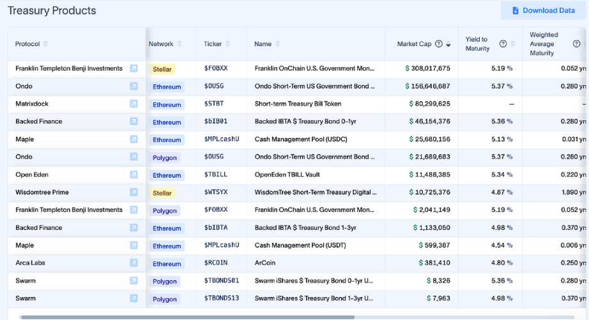The height and width of the screenshot is (320, 589).
Task: Open Arca Labs external link icon
Action: coord(134,263)
